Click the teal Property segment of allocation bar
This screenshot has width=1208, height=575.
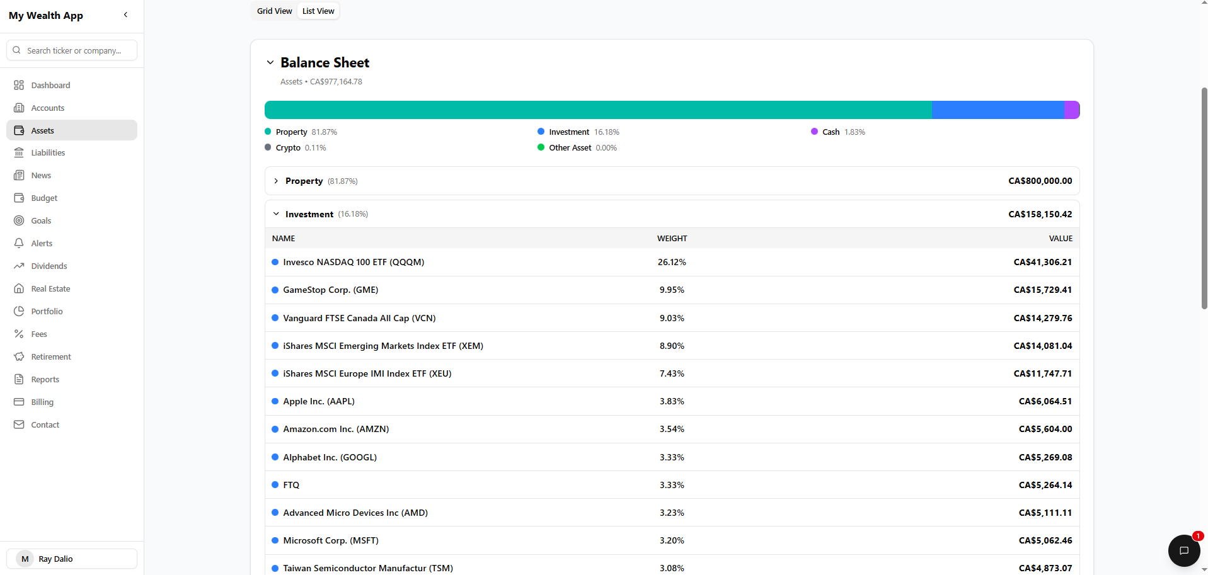[598, 110]
